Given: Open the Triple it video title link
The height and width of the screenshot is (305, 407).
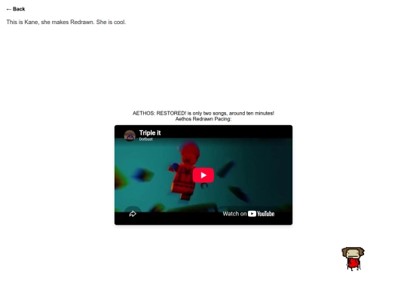Looking at the screenshot, I should pos(150,133).
